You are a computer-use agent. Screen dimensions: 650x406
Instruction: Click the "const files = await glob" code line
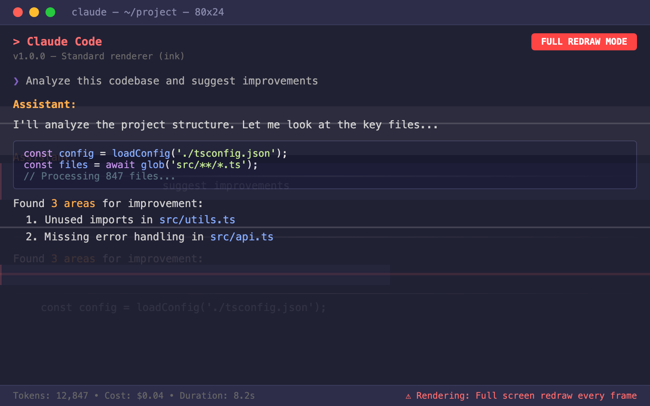click(x=141, y=165)
